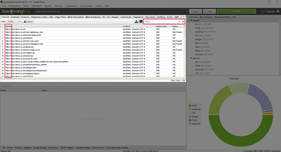Image resolution: width=281 pixels, height=152 pixels.
Task: Collapse the Internal tree section
Action: [191, 21]
